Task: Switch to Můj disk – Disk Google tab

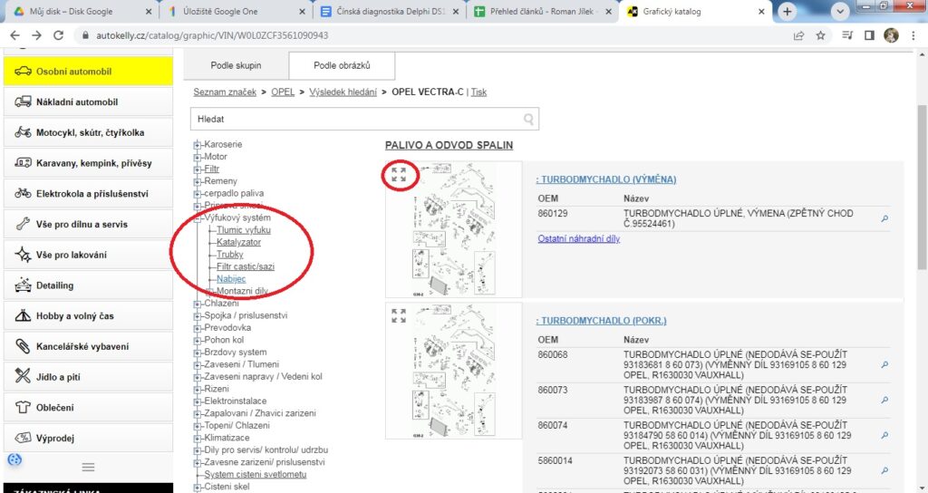Action: [81, 11]
